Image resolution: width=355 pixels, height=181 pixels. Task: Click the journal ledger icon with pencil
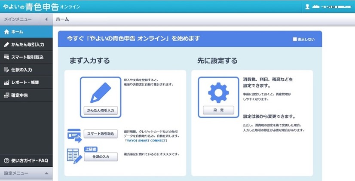coord(74,156)
